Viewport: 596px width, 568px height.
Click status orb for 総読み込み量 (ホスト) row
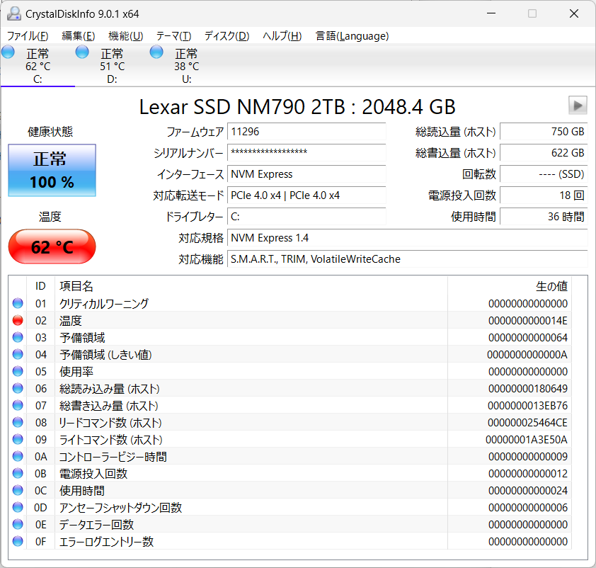pos(18,389)
